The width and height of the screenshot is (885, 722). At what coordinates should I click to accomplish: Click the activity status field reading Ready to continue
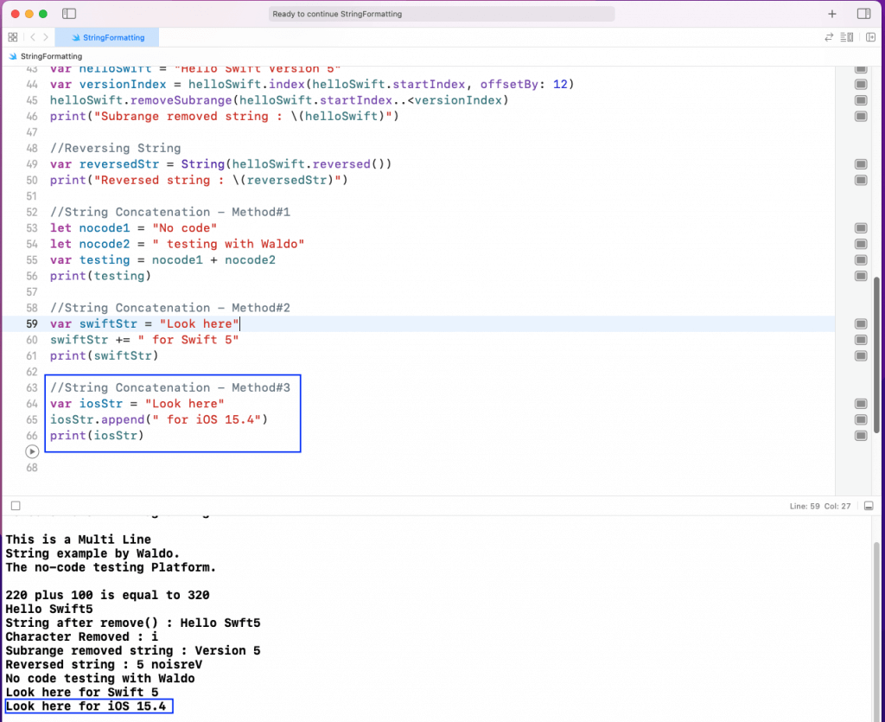442,14
